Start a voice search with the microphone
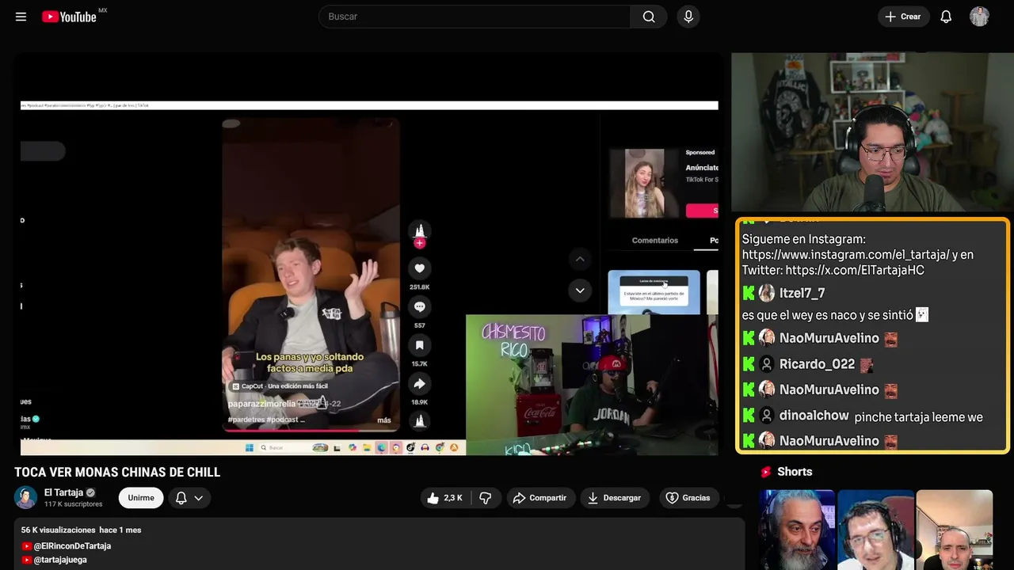 pos(688,17)
